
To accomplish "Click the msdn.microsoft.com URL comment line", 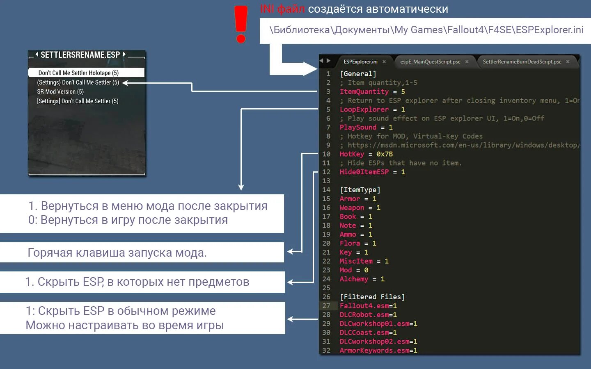I will coord(459,145).
